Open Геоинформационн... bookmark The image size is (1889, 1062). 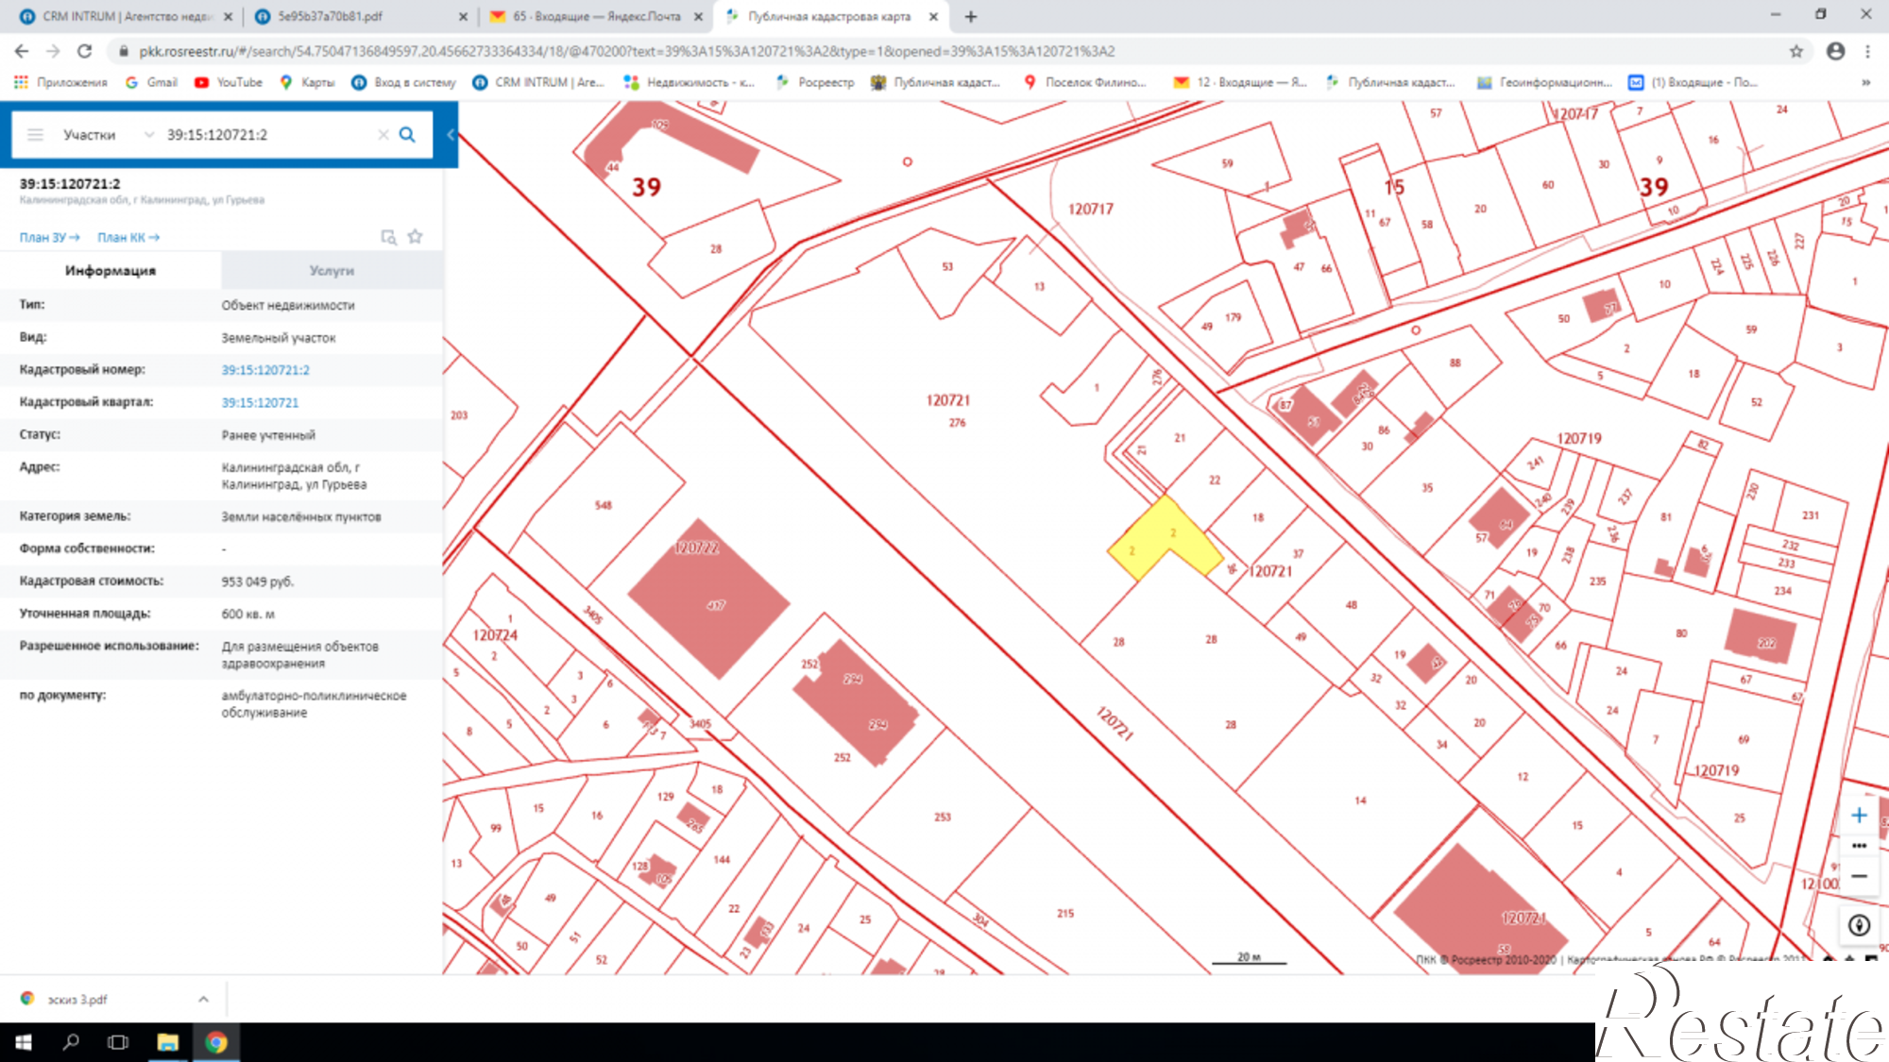(x=1544, y=82)
